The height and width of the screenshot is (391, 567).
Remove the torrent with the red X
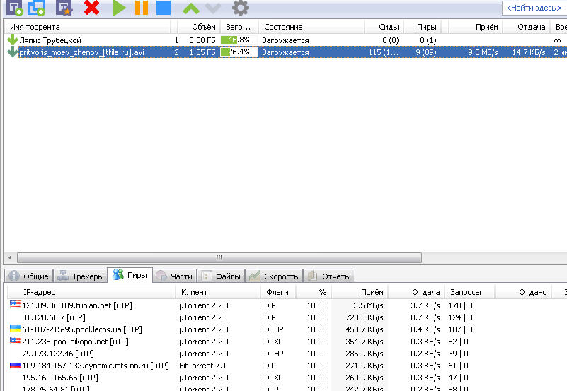pyautogui.click(x=91, y=8)
